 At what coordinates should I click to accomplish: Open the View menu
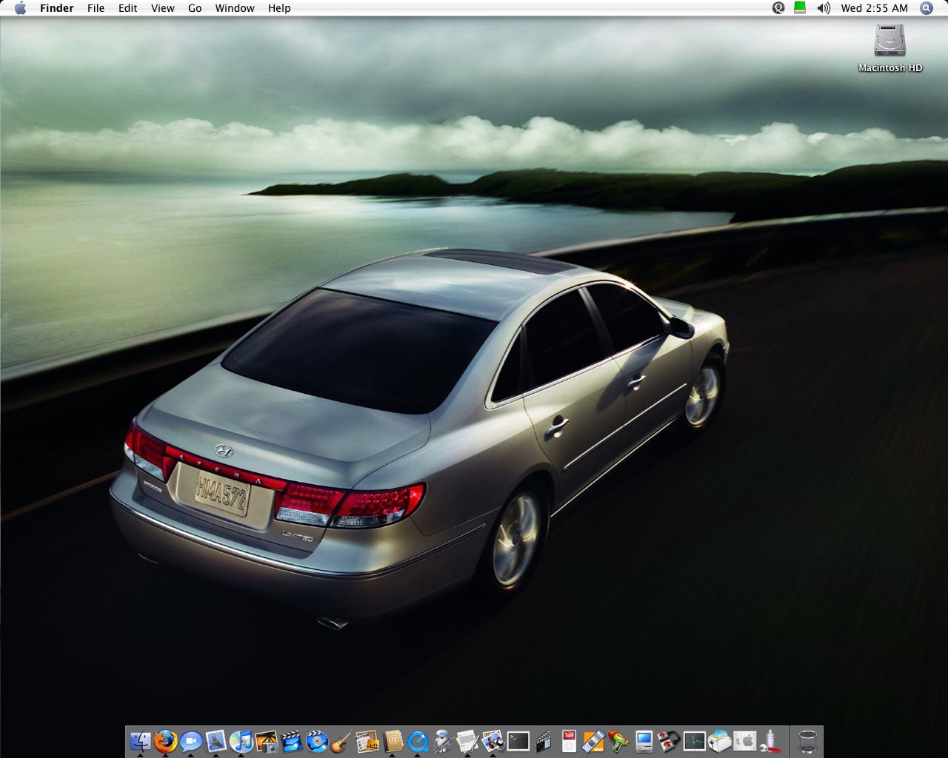tap(163, 8)
